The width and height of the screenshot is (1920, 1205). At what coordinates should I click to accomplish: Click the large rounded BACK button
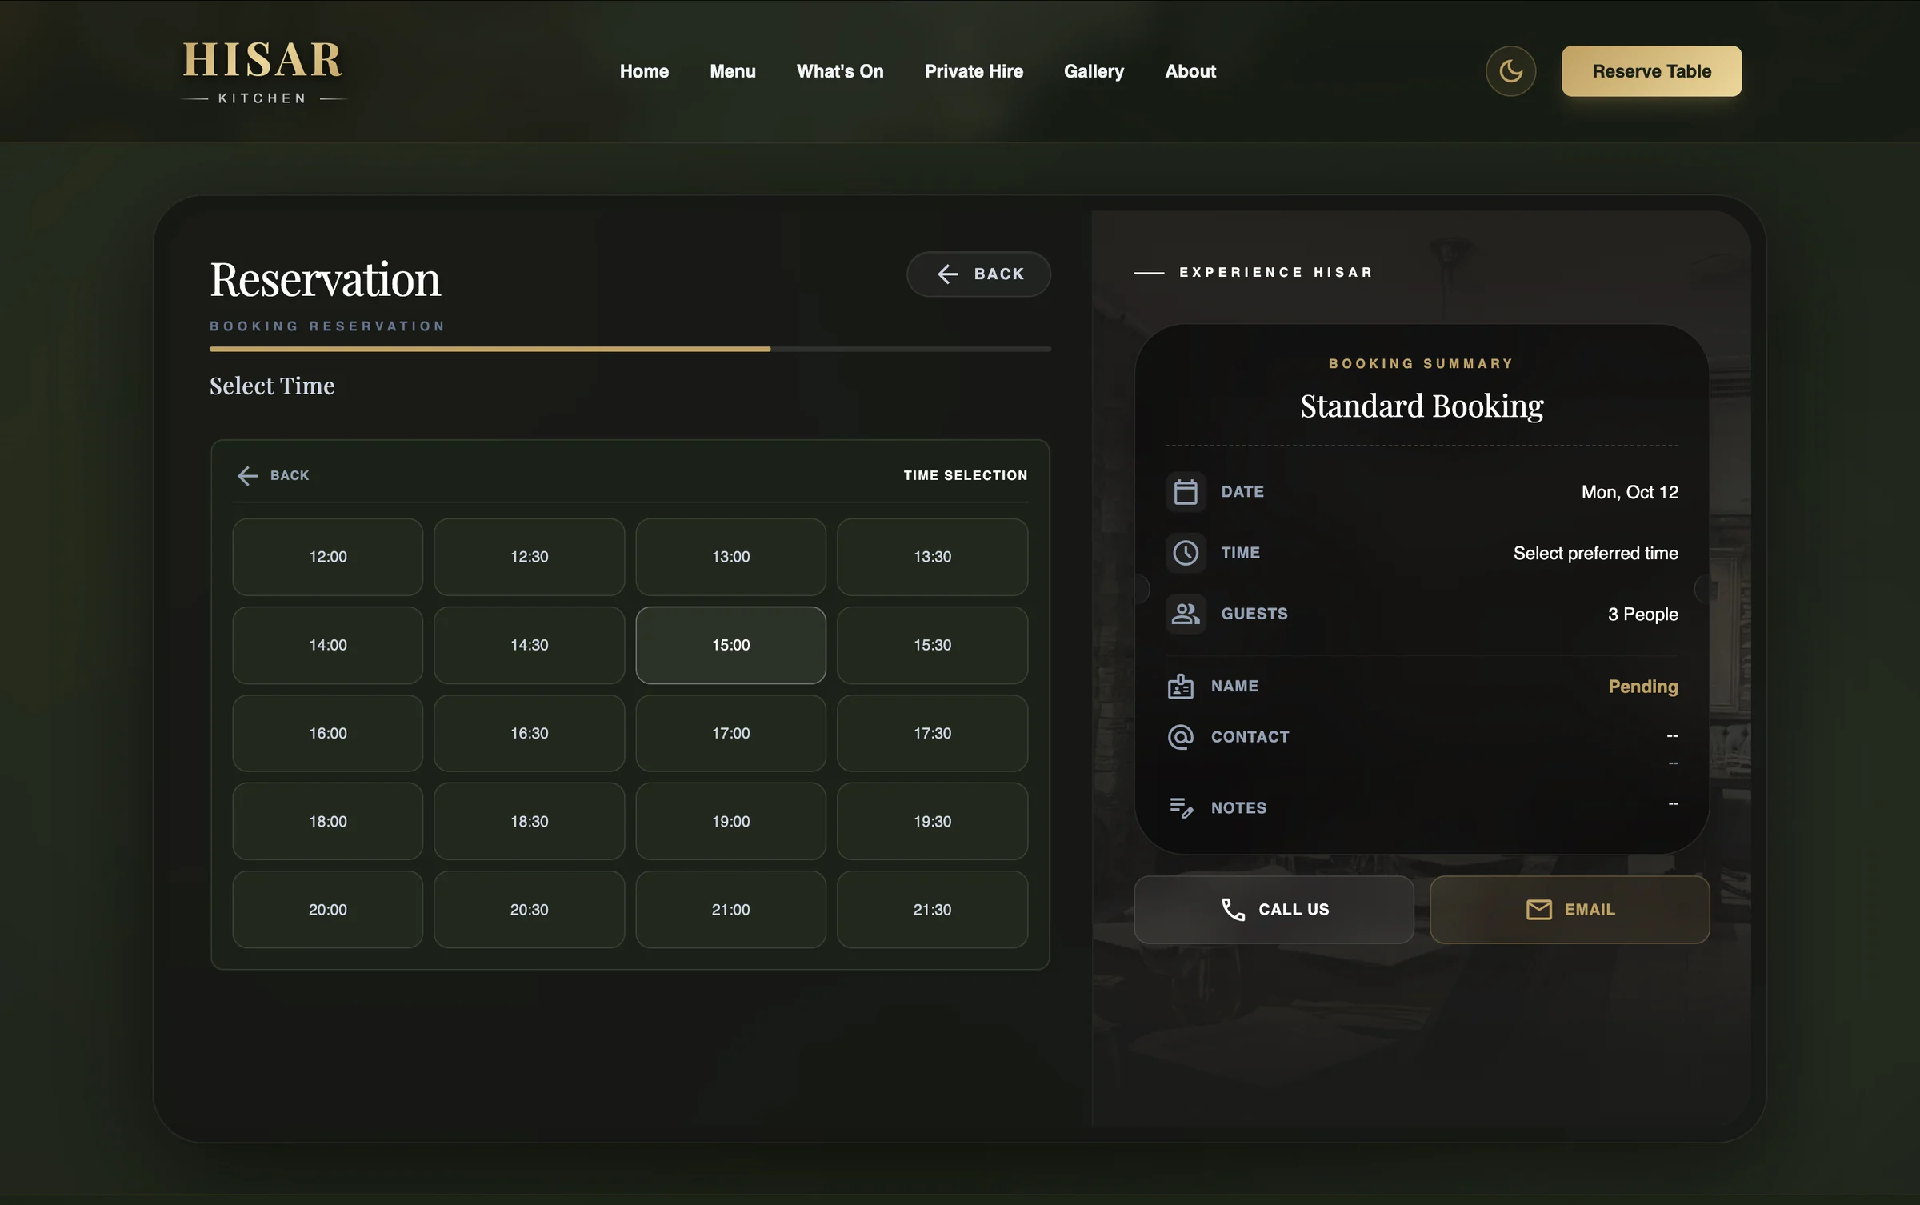coord(978,274)
